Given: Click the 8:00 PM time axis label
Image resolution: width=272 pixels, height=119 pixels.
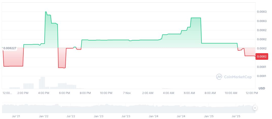Looking at the screenshot, I should [85, 93].
